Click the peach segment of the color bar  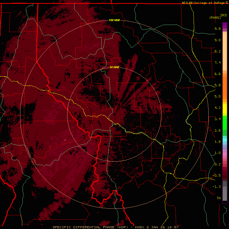point(225,52)
